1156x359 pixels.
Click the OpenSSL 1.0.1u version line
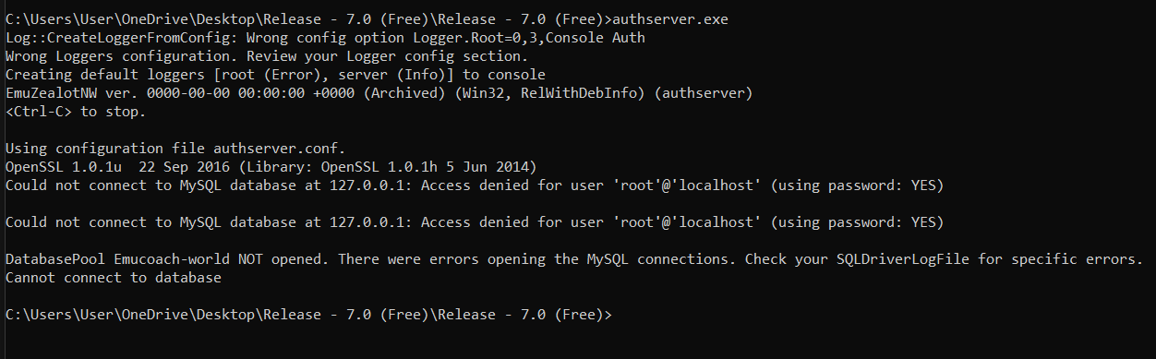(271, 166)
